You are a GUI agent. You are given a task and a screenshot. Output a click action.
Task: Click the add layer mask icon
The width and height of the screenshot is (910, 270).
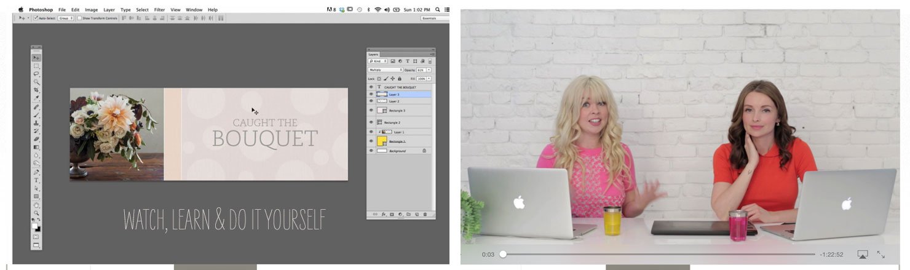pos(391,214)
